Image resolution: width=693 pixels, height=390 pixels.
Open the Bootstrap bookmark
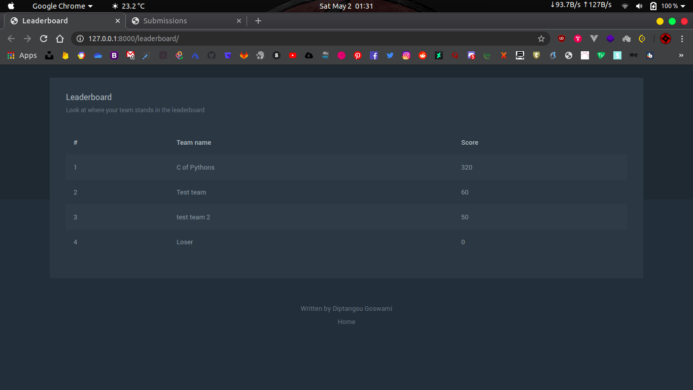114,55
